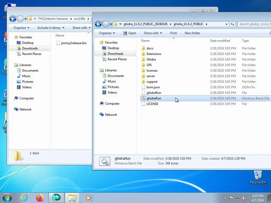Open Network in back window sidebar

[25, 109]
